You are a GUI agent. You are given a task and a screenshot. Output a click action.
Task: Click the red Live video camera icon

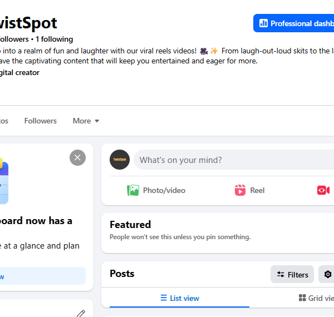323,190
